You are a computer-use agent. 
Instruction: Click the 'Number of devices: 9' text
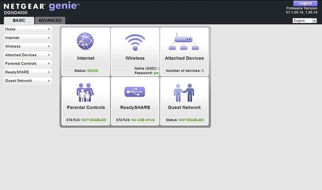pyautogui.click(x=185, y=71)
